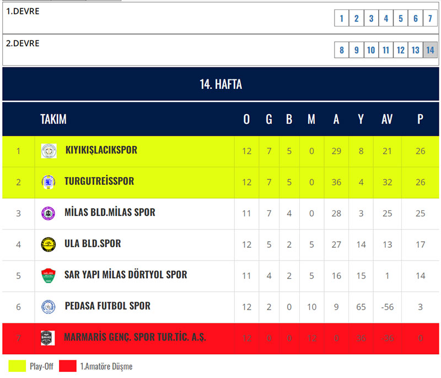441x378 pixels.
Task: Click the Kıyıkışlacıkspor team logo
Action: (x=49, y=151)
